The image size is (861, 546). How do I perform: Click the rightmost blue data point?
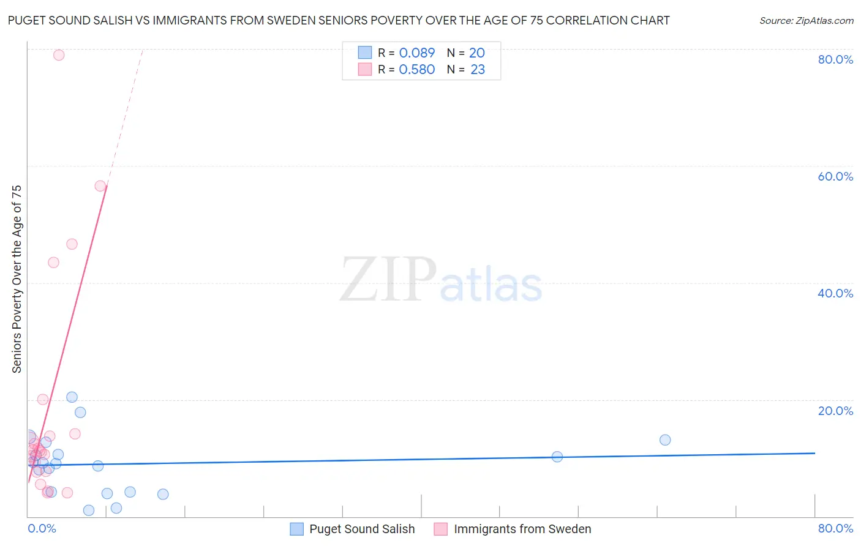click(x=665, y=439)
